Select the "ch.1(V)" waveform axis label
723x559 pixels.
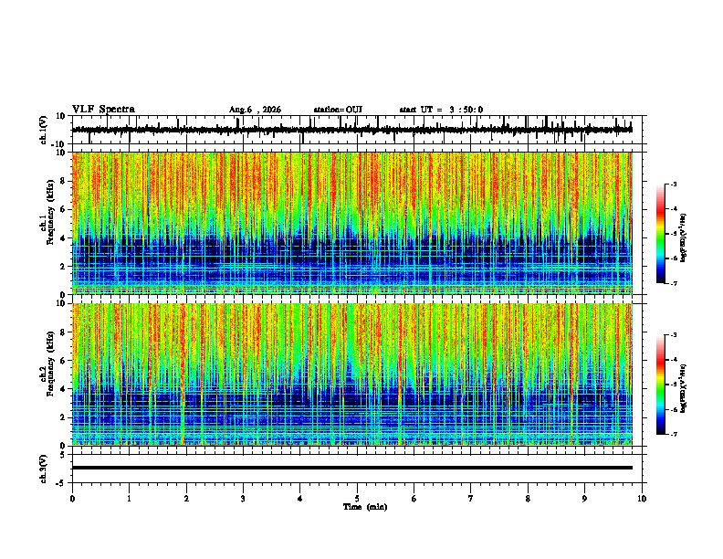tap(44, 130)
